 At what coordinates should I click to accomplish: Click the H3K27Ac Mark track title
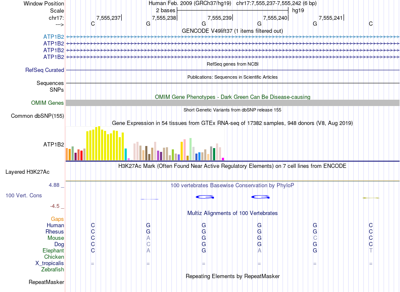232,166
